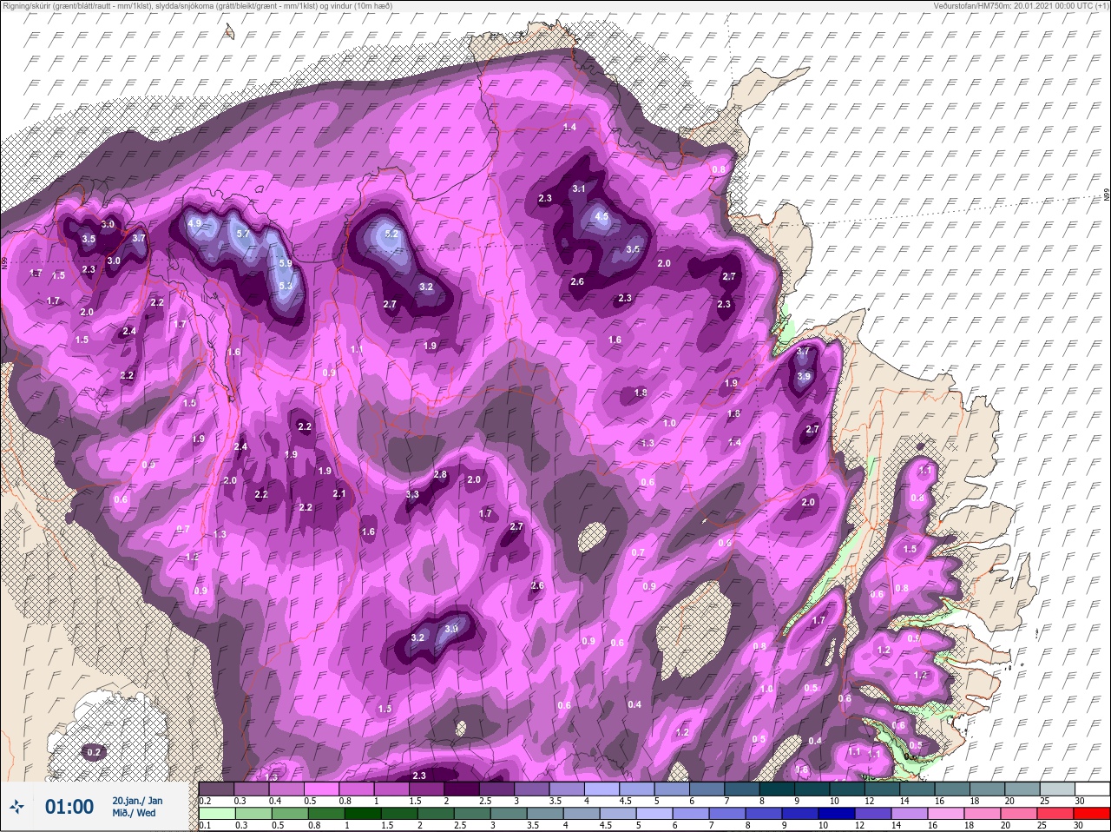This screenshot has height=832, width=1111.
Task: Select the 5.7 precipitation value on map
Action: click(x=243, y=234)
